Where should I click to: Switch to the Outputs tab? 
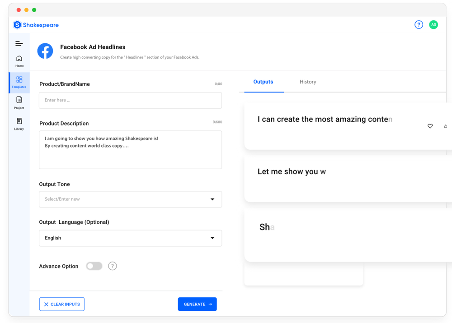click(x=263, y=82)
